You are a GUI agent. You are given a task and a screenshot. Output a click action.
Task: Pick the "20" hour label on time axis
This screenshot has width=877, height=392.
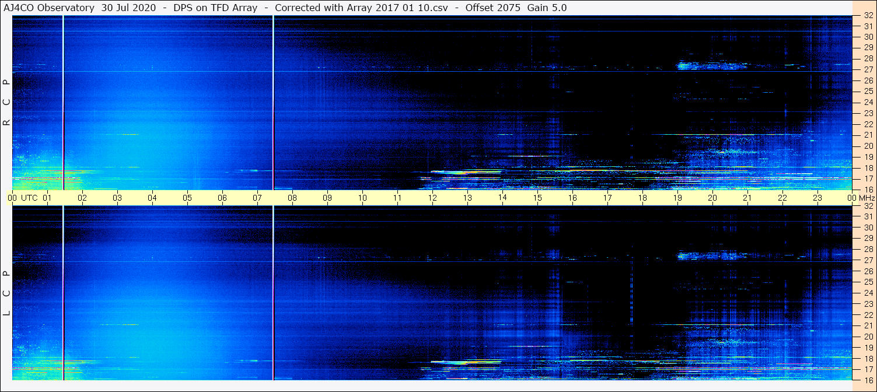pos(712,198)
